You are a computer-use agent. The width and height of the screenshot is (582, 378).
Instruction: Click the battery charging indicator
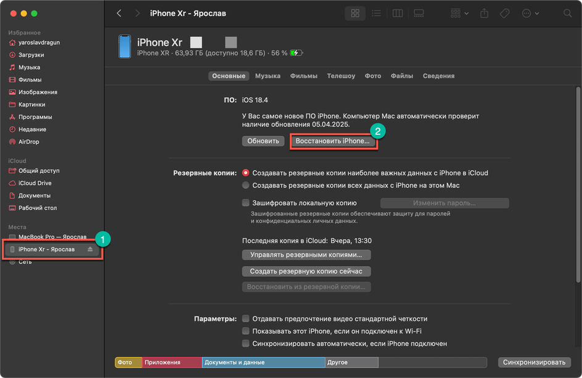(x=296, y=53)
